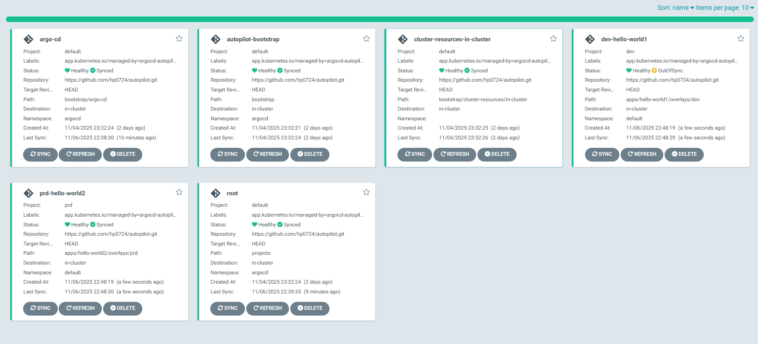Image resolution: width=758 pixels, height=344 pixels.
Task: Delete the argo-cd application
Action: click(123, 154)
